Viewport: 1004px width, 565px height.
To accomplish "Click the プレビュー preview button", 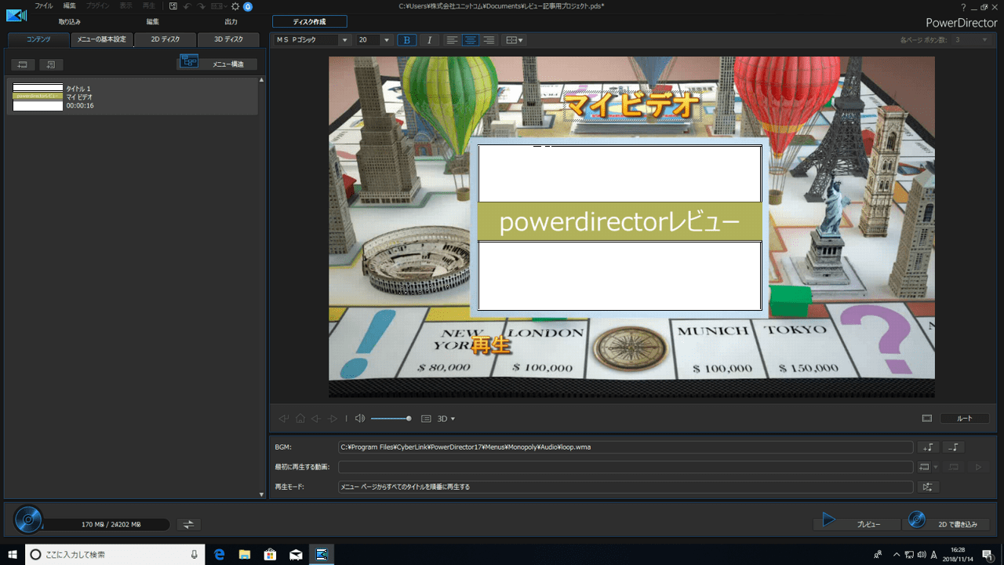I will tap(857, 523).
